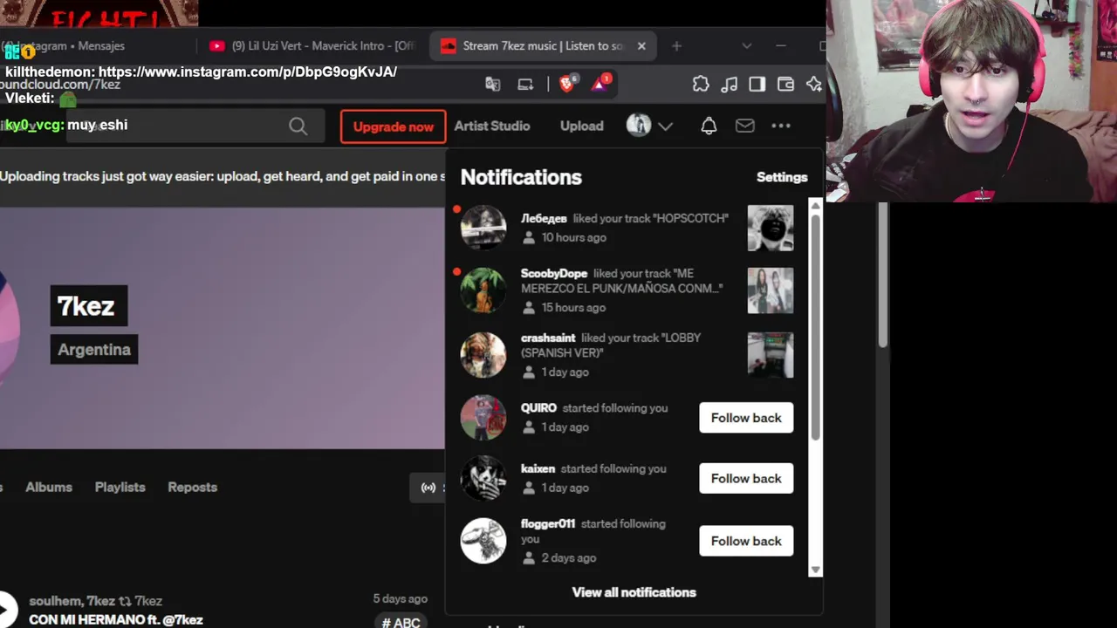Image resolution: width=1117 pixels, height=628 pixels.
Task: Click the Notifications panel scrollbar
Action: pyautogui.click(x=816, y=327)
